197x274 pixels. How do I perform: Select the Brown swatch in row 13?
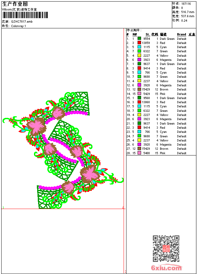pyautogui.click(x=139, y=89)
